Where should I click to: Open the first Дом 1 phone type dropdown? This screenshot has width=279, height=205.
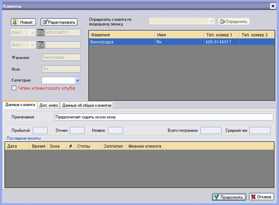[23, 32]
